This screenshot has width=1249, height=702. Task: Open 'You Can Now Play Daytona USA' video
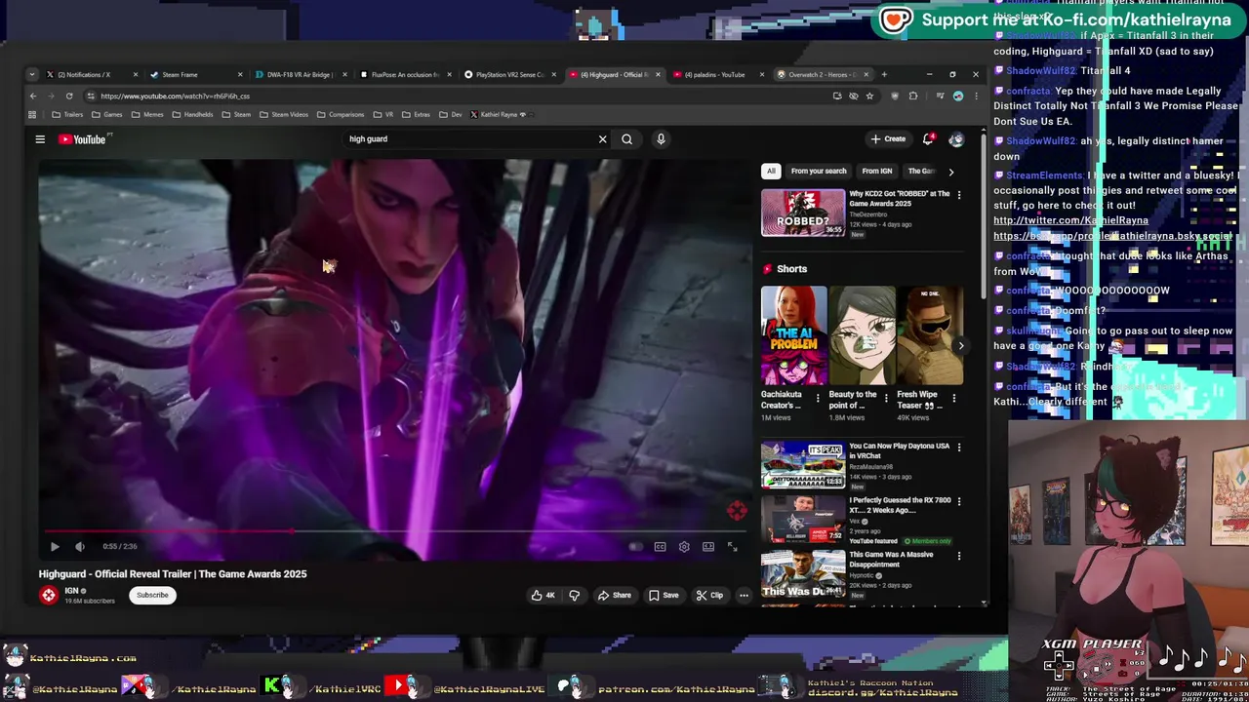[803, 465]
